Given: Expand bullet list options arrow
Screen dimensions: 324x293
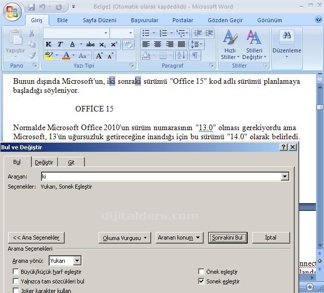Looking at the screenshot, I should pos(154,33).
